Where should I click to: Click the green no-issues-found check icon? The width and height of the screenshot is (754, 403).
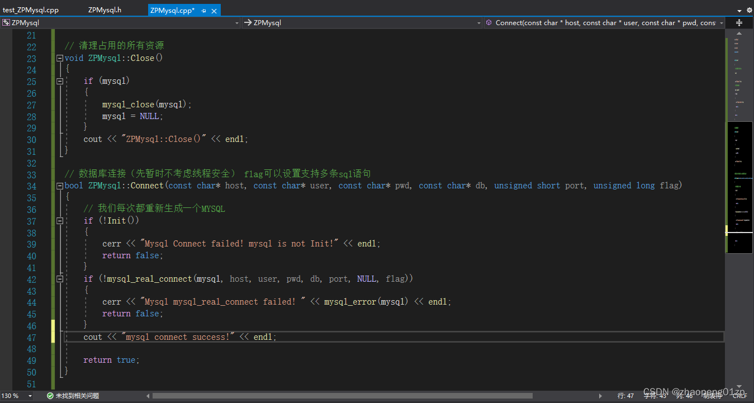tap(50, 396)
